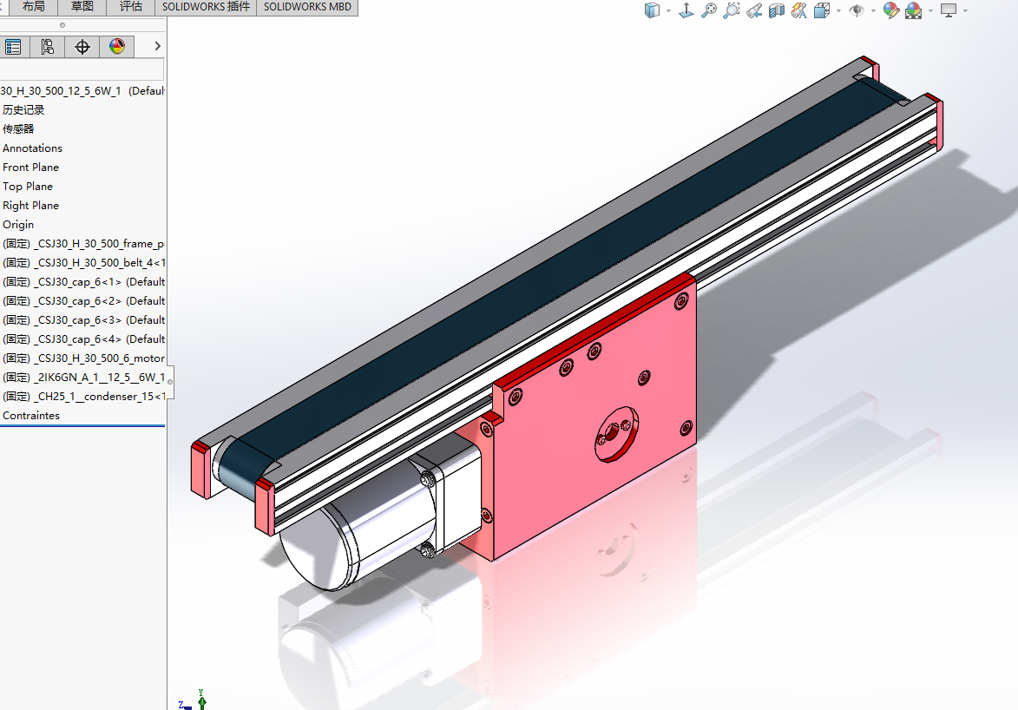Select the _CSJ30_cap_6<3> component
The image size is (1018, 710).
tap(83, 320)
